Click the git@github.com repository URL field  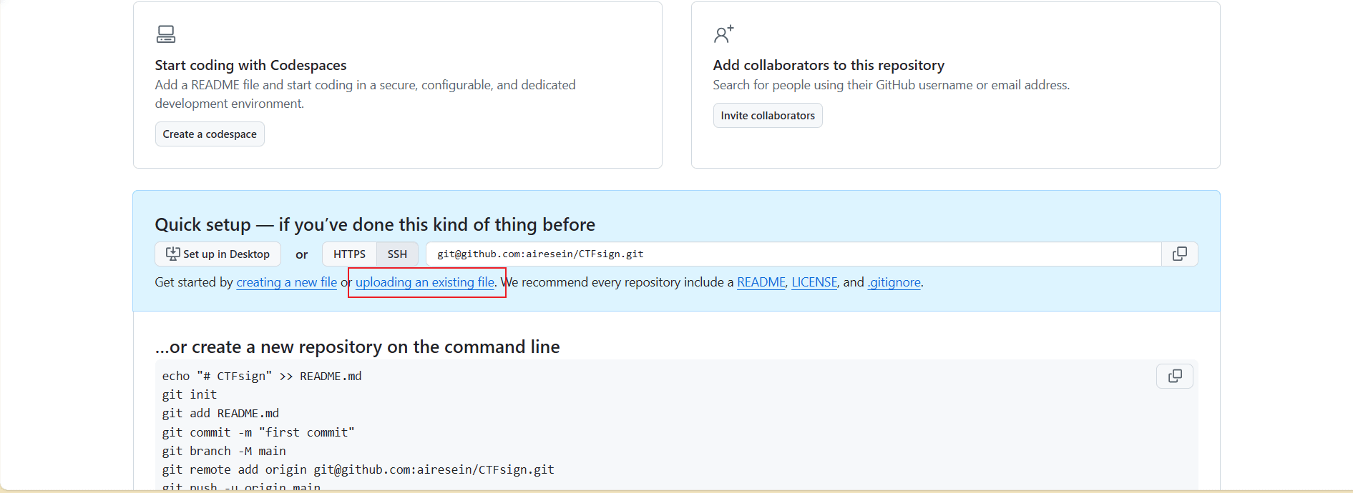point(787,254)
